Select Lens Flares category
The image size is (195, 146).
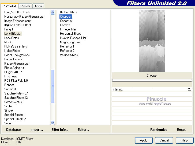pos(12,38)
